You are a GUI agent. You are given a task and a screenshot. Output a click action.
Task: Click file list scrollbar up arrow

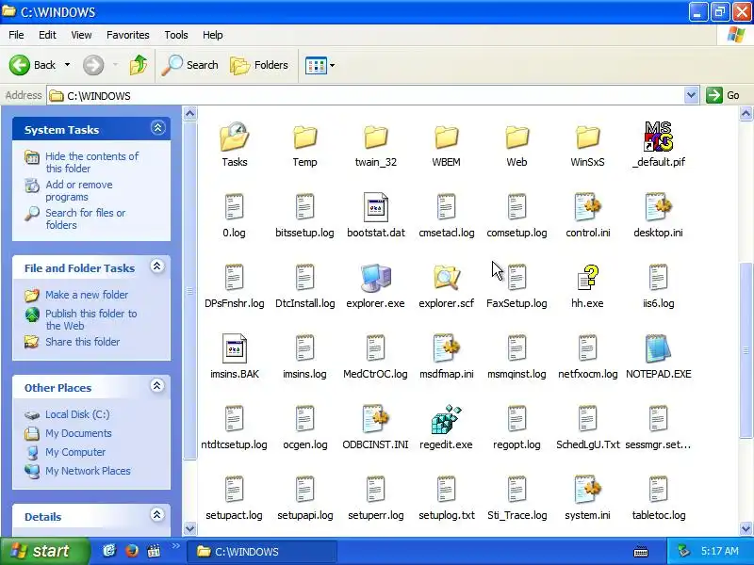pos(746,114)
